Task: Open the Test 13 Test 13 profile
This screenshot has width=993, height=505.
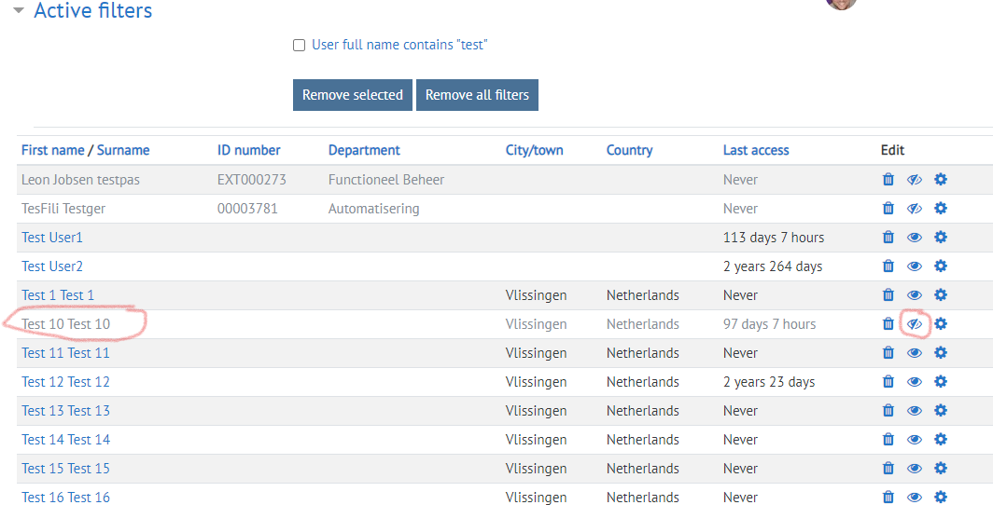Action: click(65, 411)
